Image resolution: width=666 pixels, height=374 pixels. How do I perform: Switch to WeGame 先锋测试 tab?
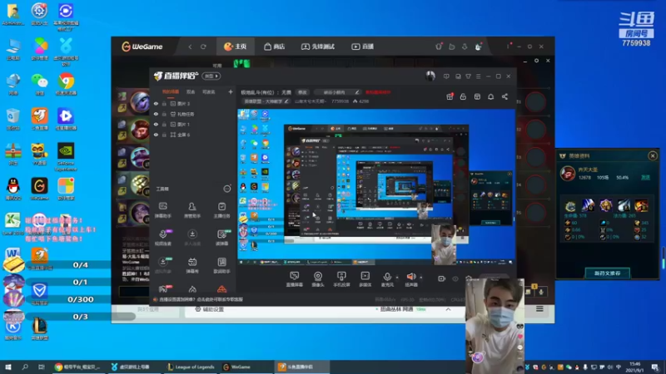pyautogui.click(x=318, y=47)
